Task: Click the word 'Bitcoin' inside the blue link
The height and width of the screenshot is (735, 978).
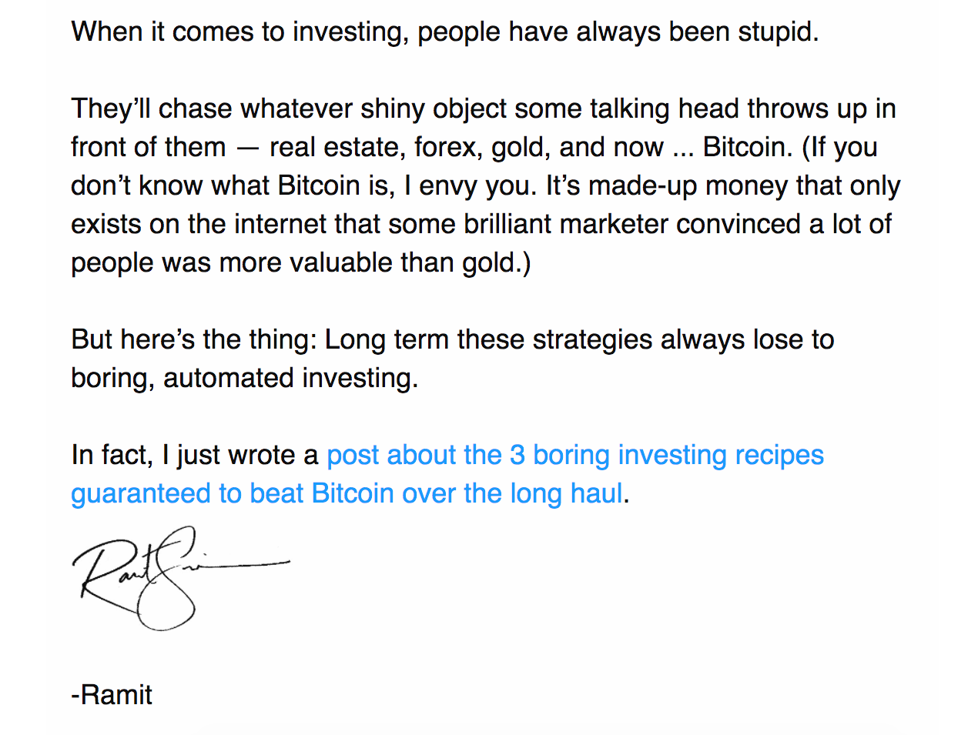Action: 353,493
